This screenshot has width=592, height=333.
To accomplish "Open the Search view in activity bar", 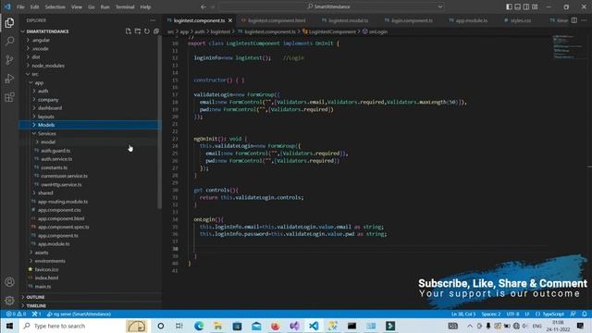I will pyautogui.click(x=9, y=41).
